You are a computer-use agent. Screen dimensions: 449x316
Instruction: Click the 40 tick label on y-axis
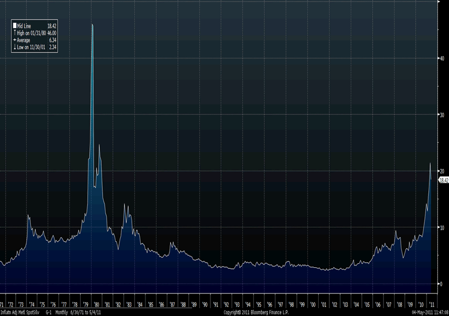click(x=442, y=58)
